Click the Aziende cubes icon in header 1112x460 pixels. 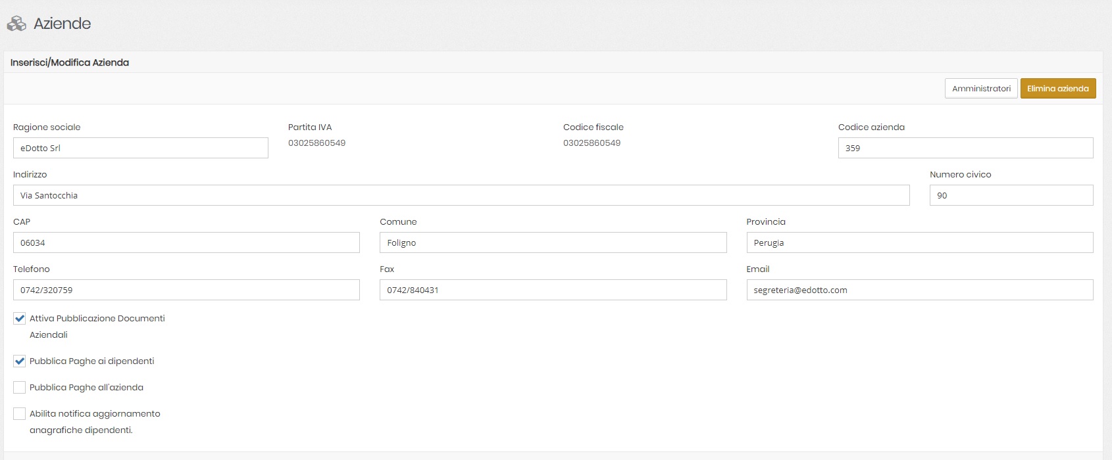(16, 24)
